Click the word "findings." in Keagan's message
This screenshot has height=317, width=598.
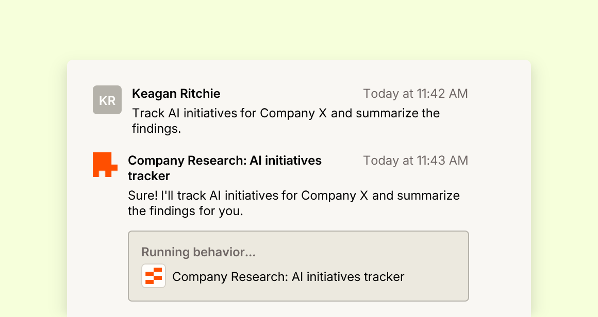coord(156,129)
